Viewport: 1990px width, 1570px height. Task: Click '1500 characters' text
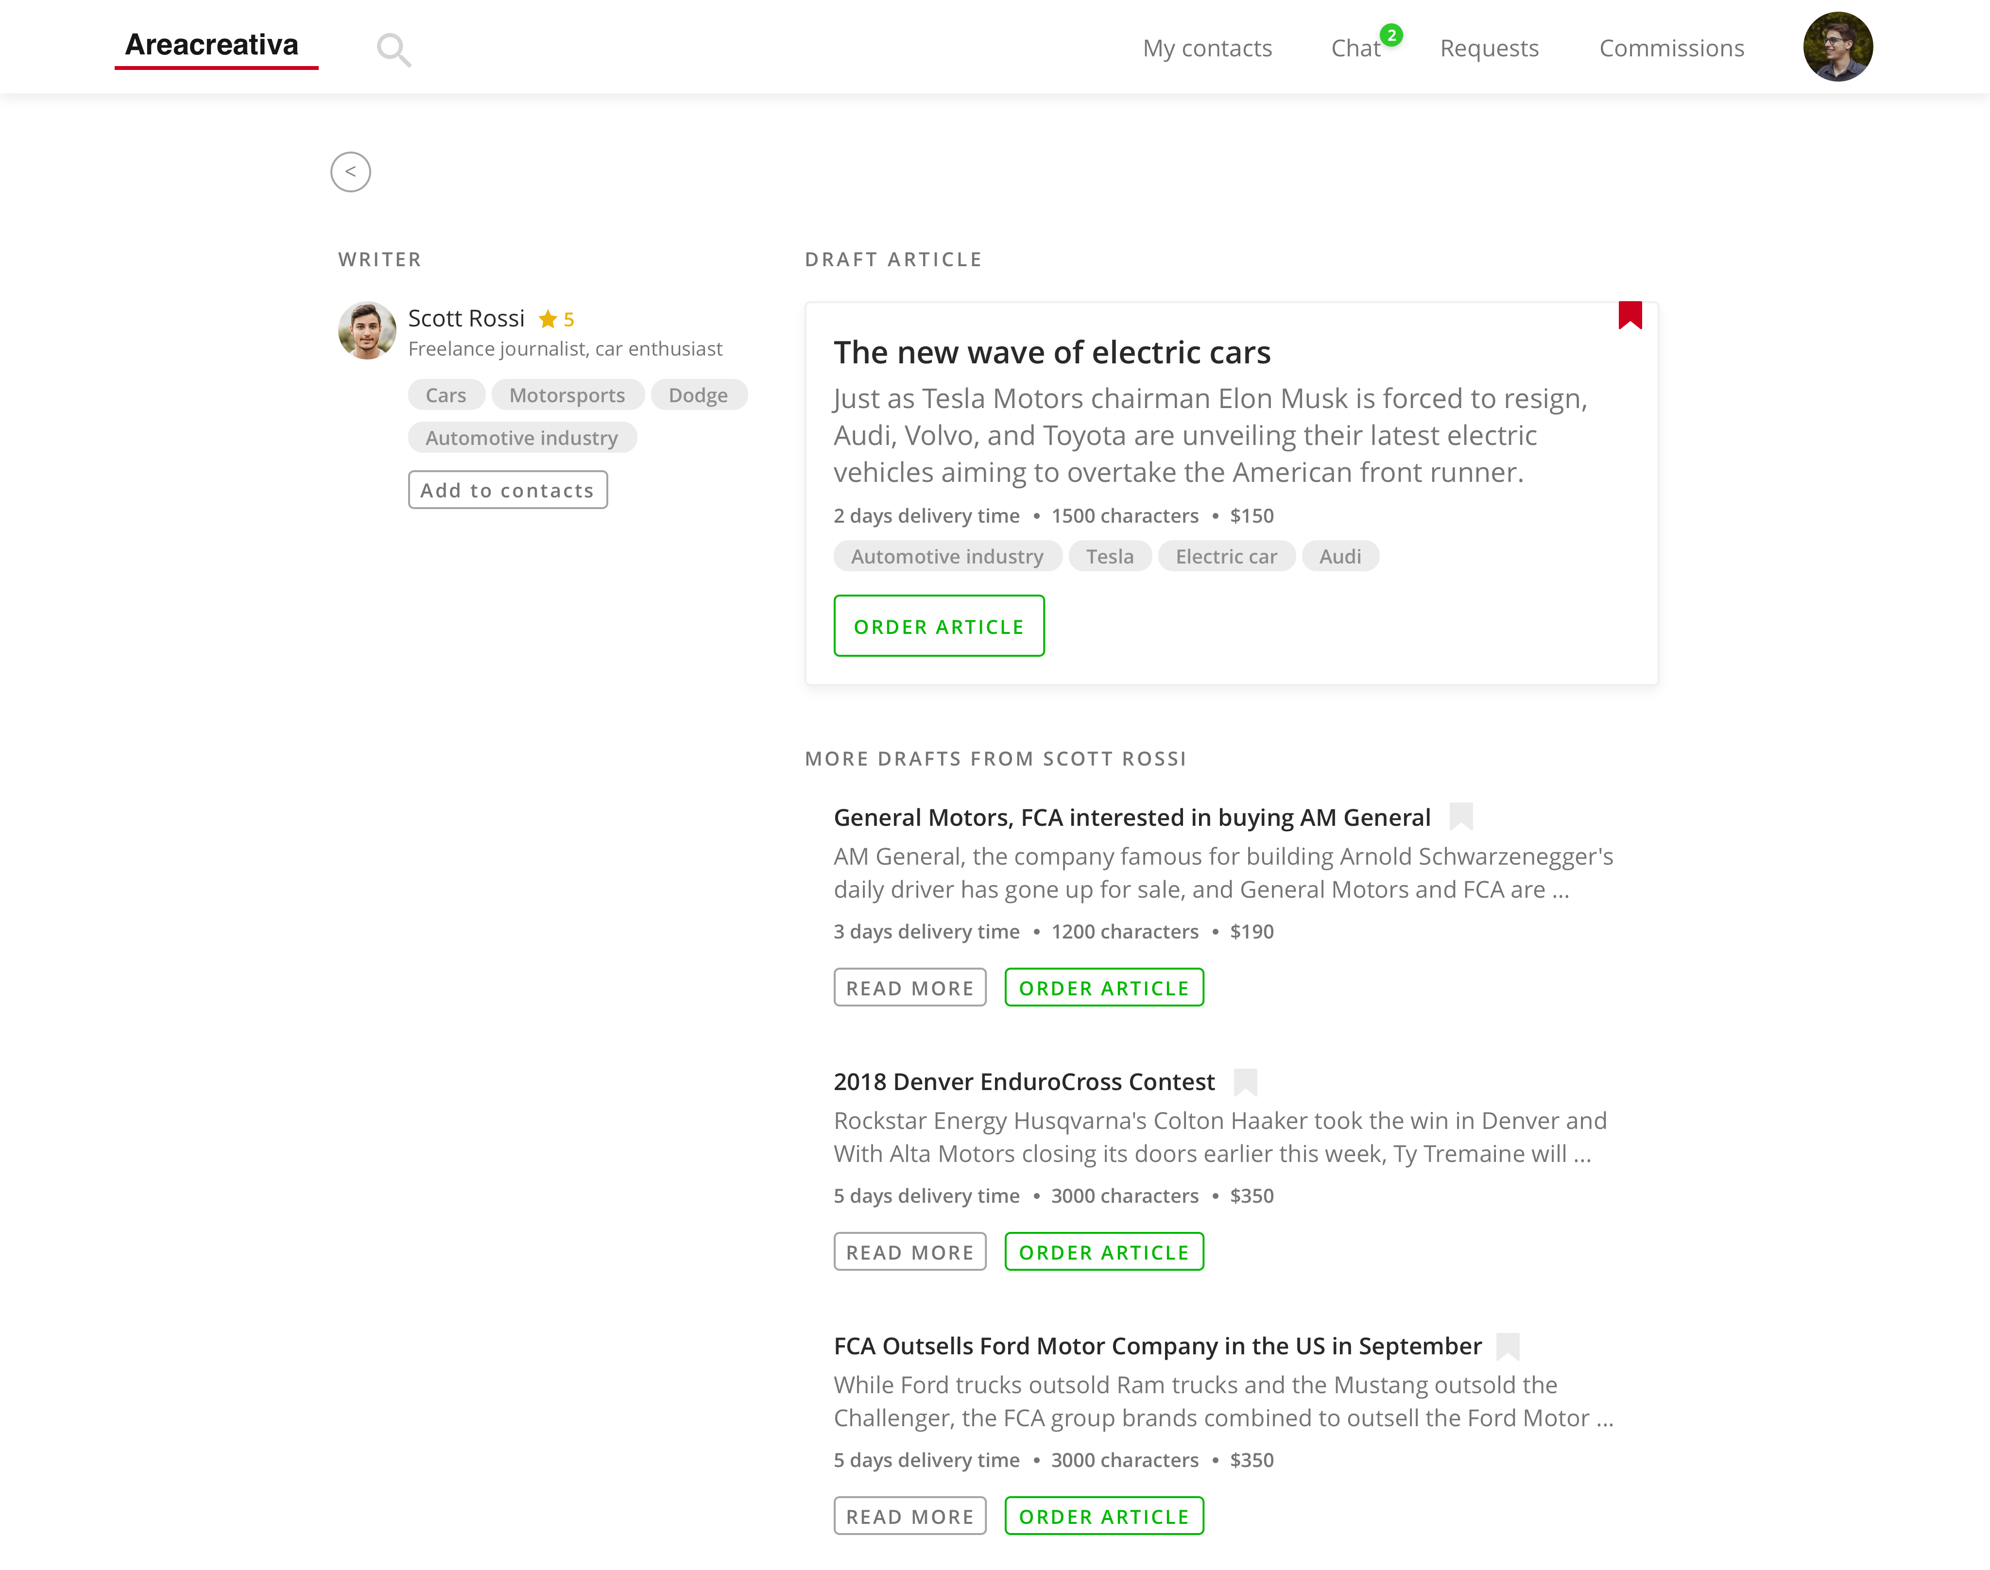tap(1124, 516)
